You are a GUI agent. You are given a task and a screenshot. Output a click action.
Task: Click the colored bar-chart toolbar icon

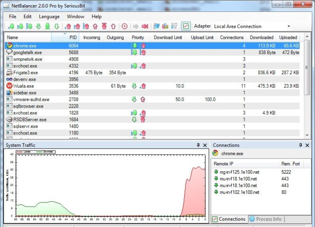pyautogui.click(x=165, y=26)
